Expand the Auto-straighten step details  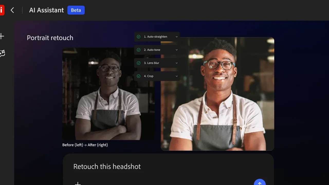click(176, 36)
